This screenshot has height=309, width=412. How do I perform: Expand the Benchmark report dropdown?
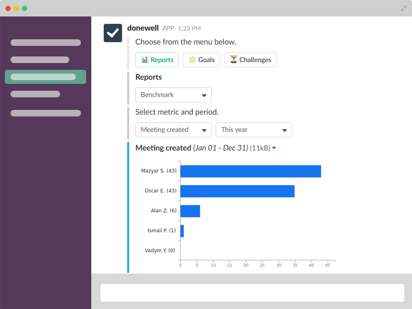pyautogui.click(x=173, y=95)
